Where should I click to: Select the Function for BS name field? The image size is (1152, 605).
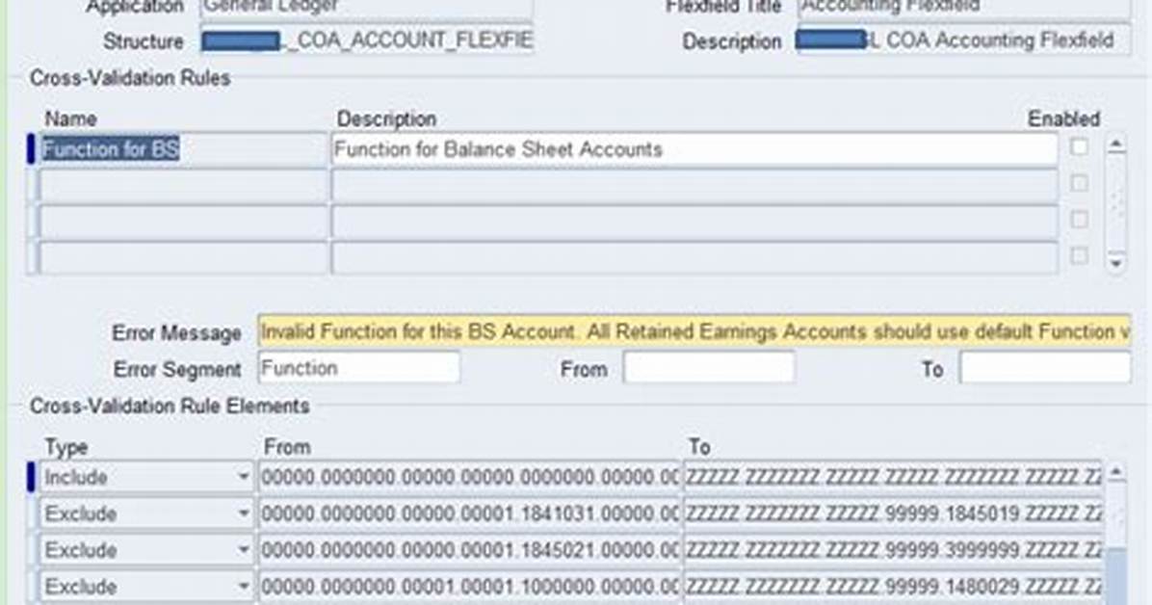click(x=182, y=150)
